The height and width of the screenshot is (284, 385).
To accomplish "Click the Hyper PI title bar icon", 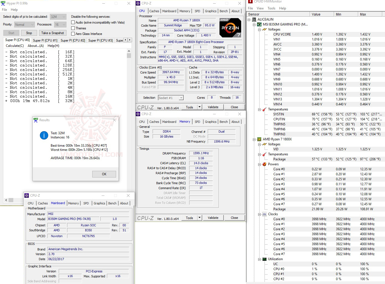I will 3,3.
